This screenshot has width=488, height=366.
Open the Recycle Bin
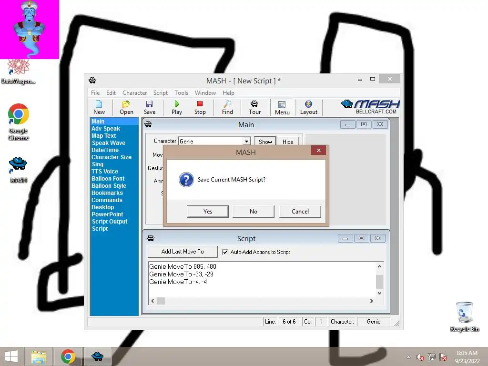(x=464, y=316)
